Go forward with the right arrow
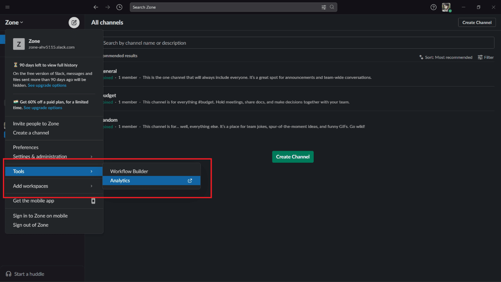 point(107,7)
